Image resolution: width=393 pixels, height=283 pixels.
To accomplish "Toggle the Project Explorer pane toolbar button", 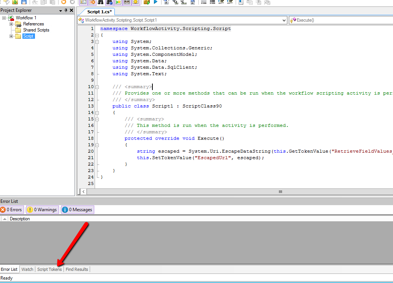I will click(x=83, y=2).
